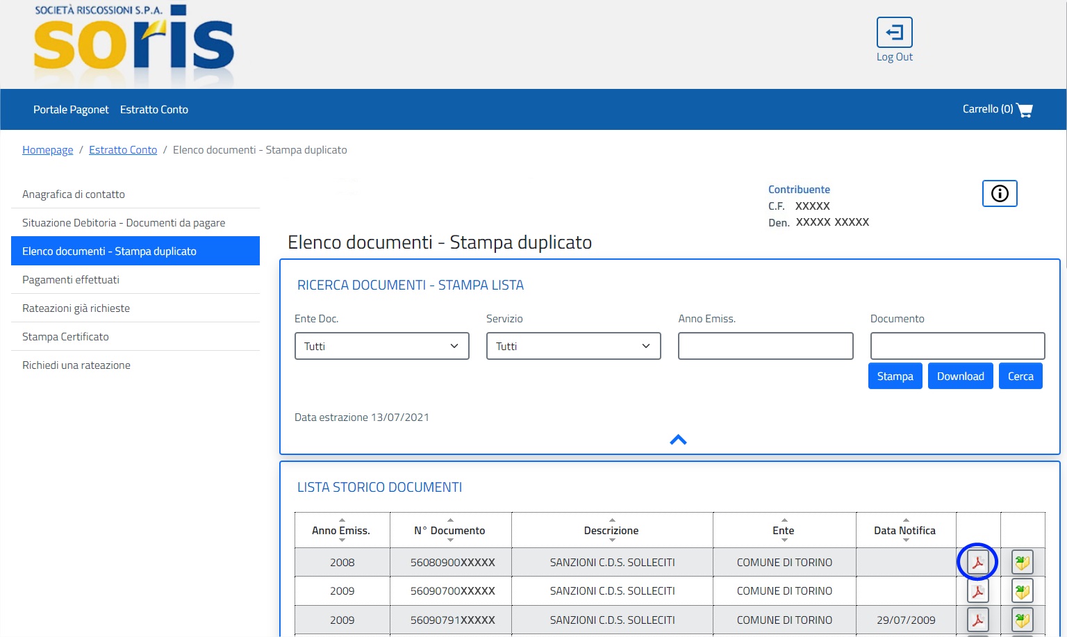
Task: Click shield icon in the 2008 row
Action: tap(1022, 562)
